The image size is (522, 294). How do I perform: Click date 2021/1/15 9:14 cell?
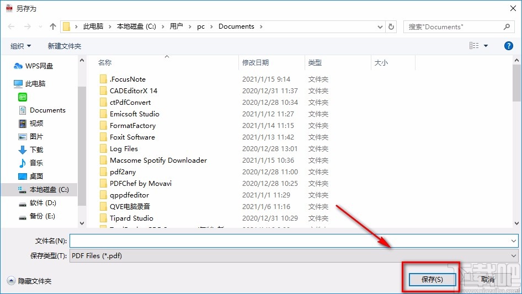(x=266, y=79)
